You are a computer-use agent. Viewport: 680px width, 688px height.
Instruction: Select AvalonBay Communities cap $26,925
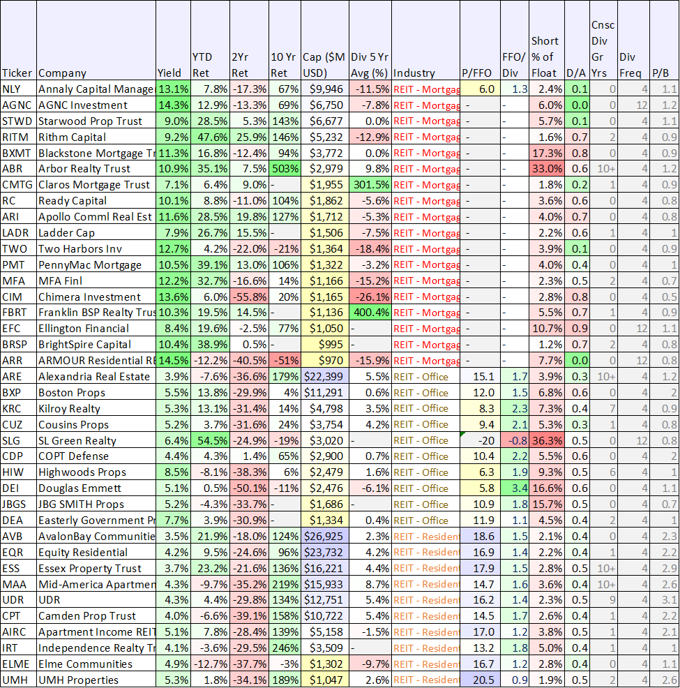click(x=325, y=537)
